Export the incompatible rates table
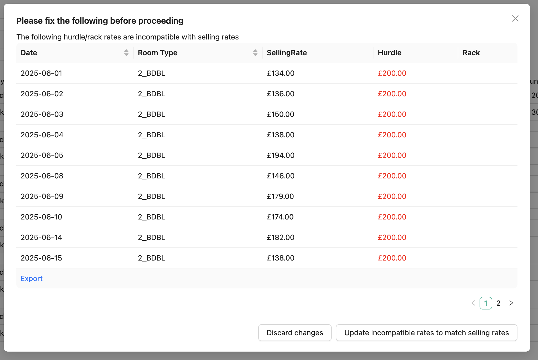538x360 pixels. click(x=32, y=278)
